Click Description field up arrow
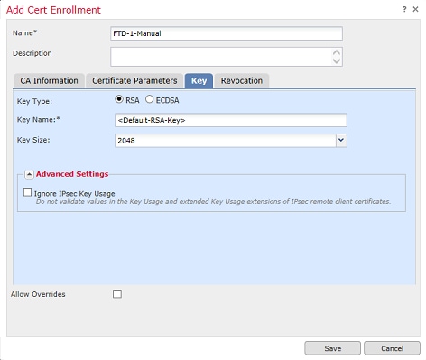Viewport: 426px width, 360px height. [337, 52]
